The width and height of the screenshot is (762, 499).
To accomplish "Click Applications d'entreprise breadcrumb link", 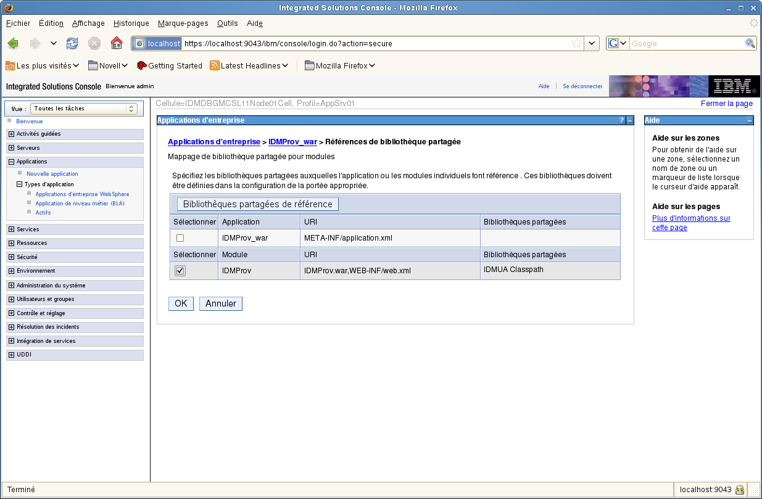I will tap(214, 142).
